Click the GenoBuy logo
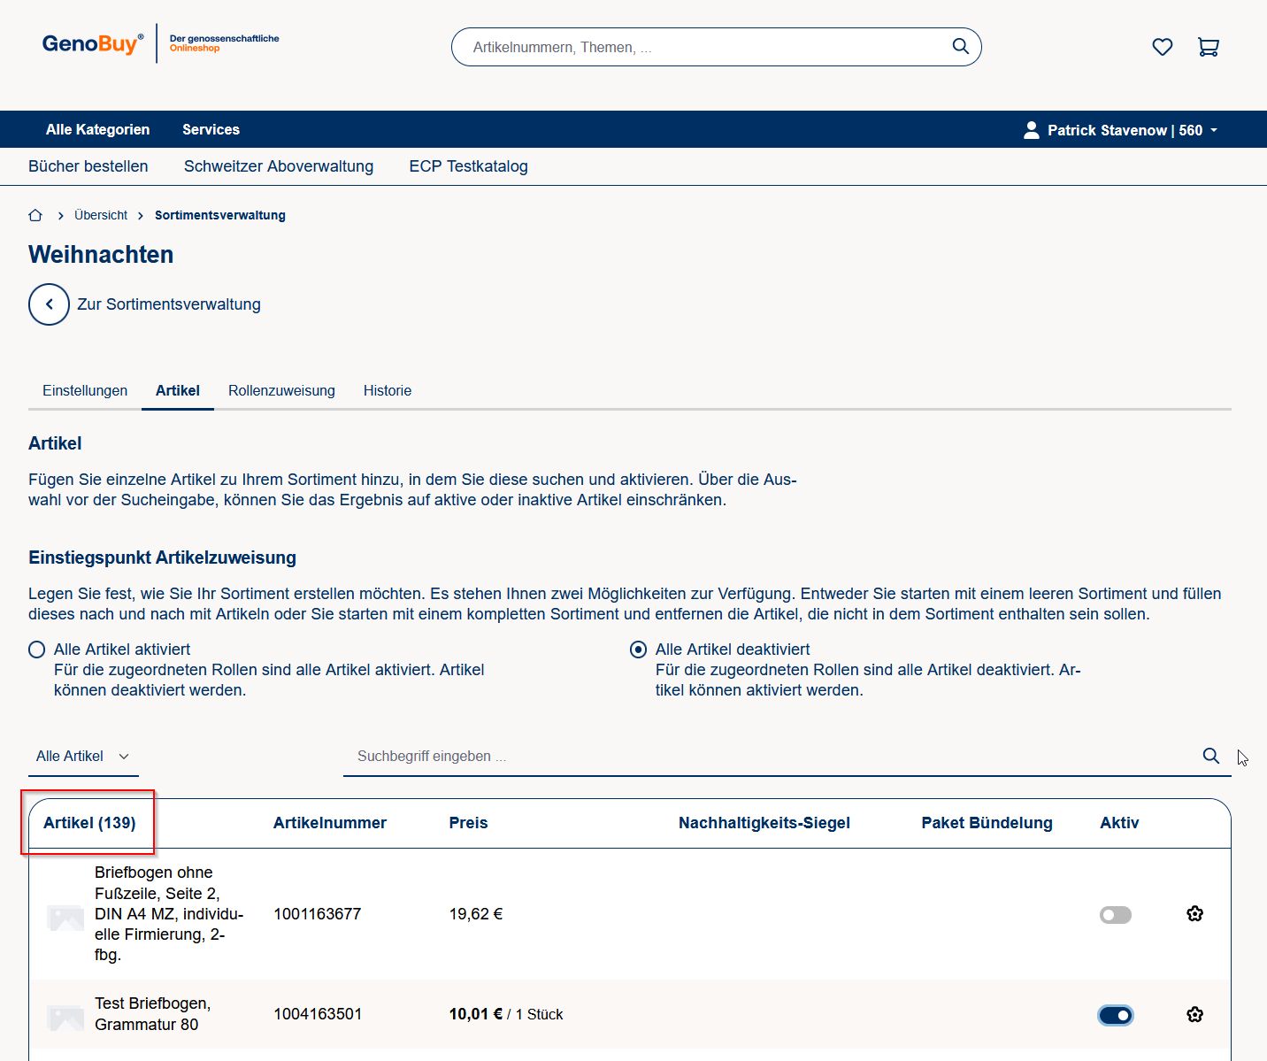Image resolution: width=1267 pixels, height=1061 pixels. 92,43
